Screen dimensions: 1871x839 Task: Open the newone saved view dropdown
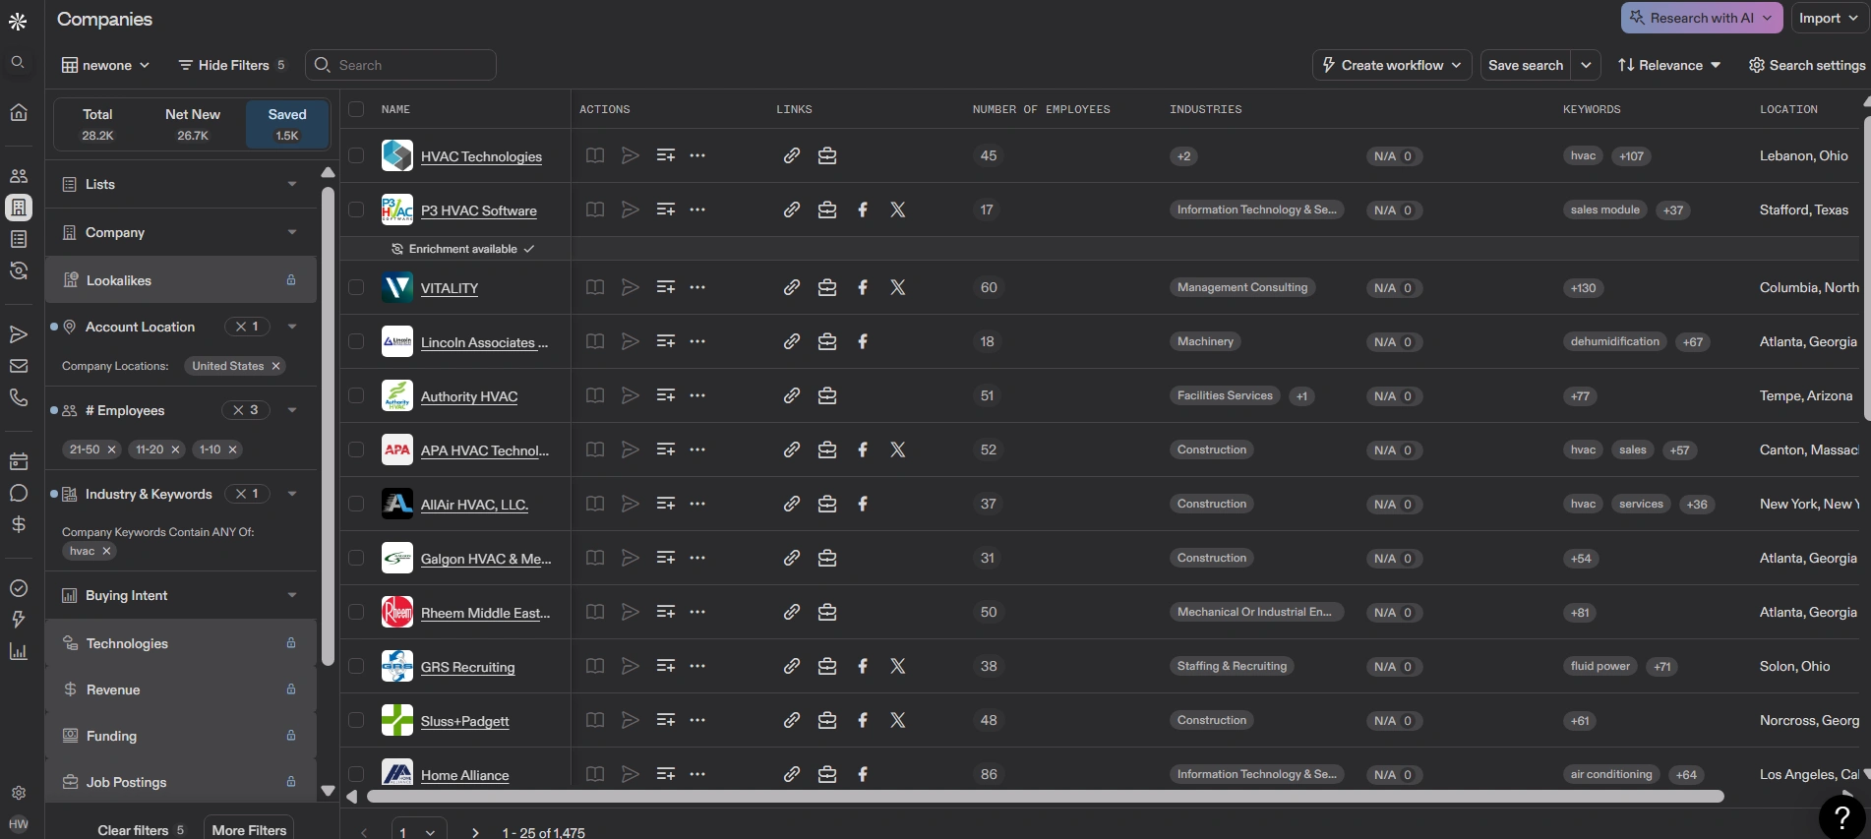tap(106, 65)
